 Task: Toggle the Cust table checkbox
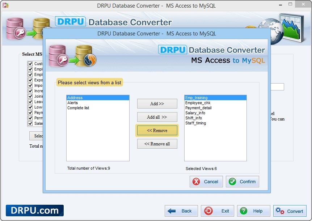click(x=30, y=64)
